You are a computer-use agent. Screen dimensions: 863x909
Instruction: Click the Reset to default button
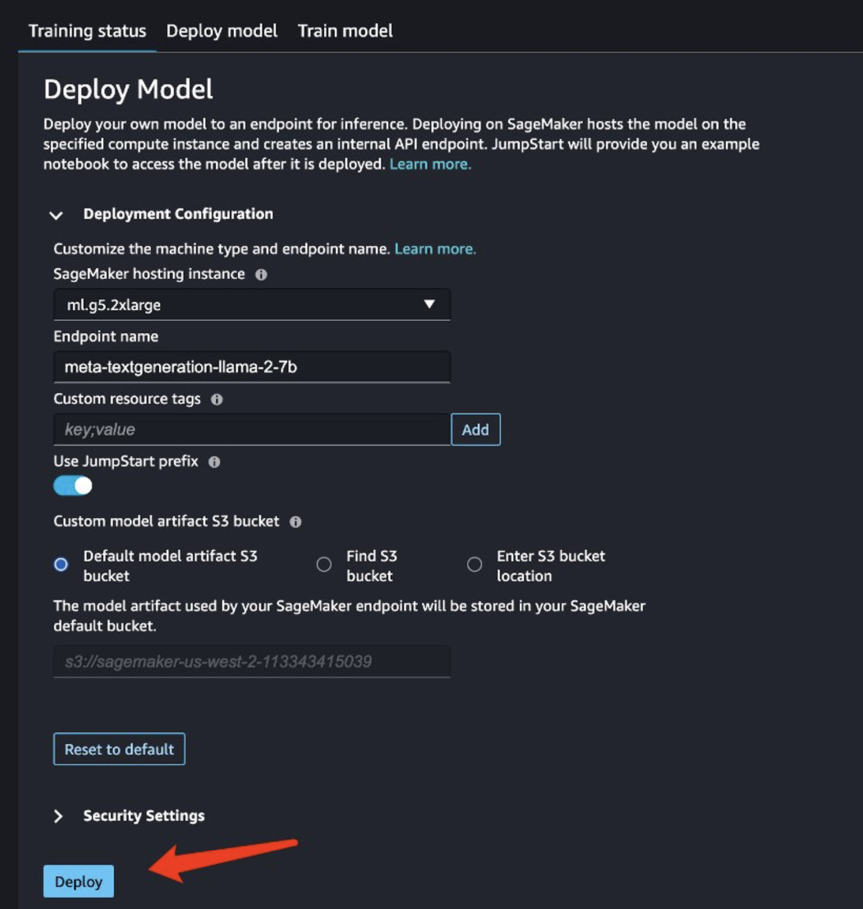point(119,749)
